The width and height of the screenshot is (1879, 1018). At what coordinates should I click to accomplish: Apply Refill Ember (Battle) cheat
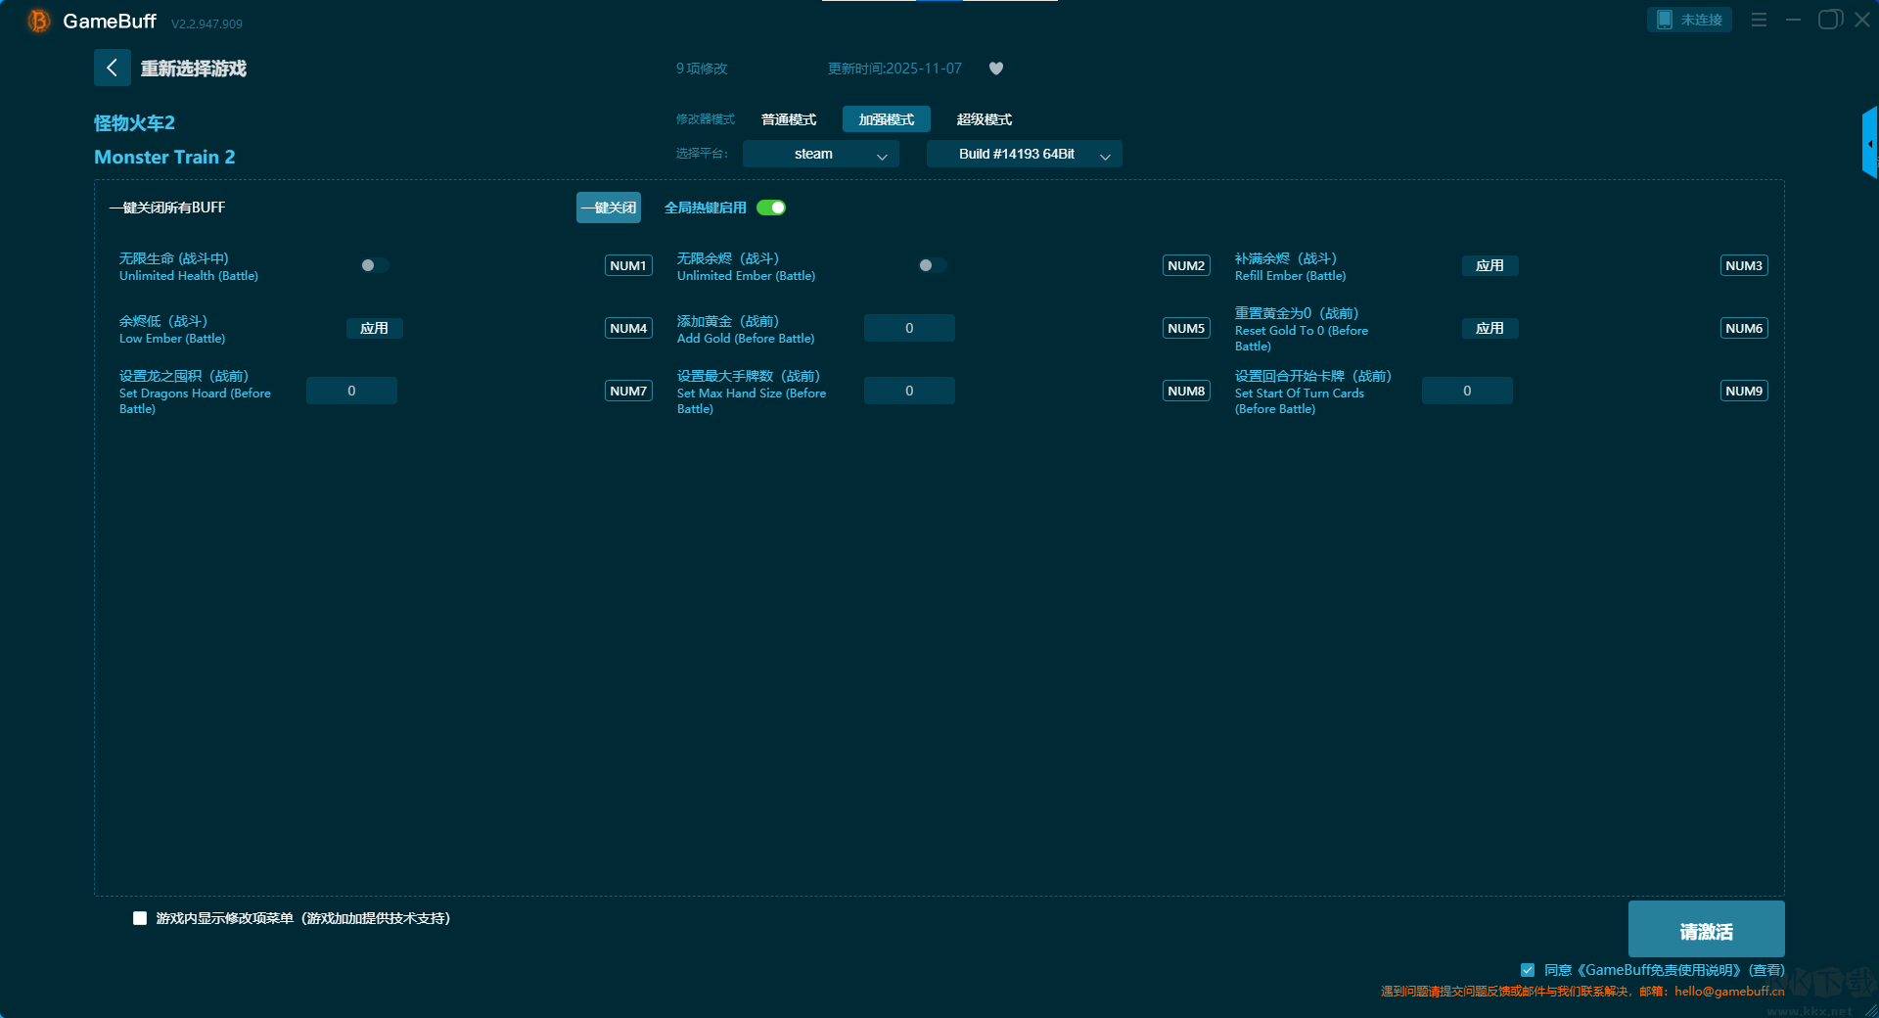(x=1489, y=265)
